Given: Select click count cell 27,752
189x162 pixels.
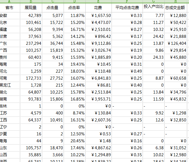Looking at the screenshot, I should point(53,78).
